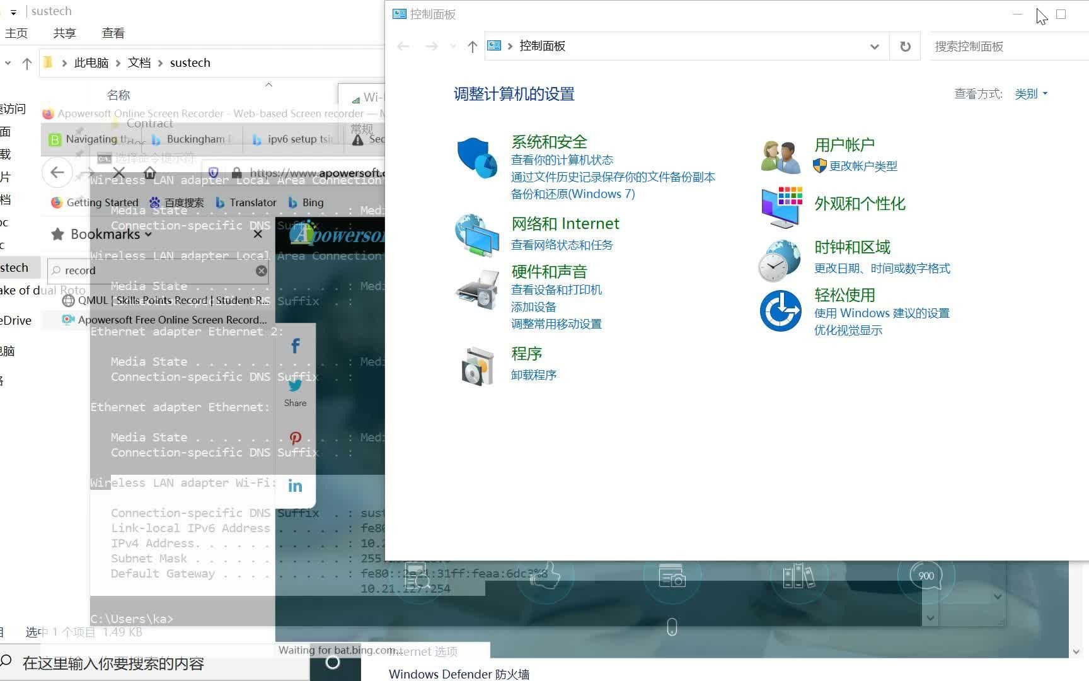Open Programs disc box icon
Image resolution: width=1089 pixels, height=681 pixels.
(x=477, y=366)
